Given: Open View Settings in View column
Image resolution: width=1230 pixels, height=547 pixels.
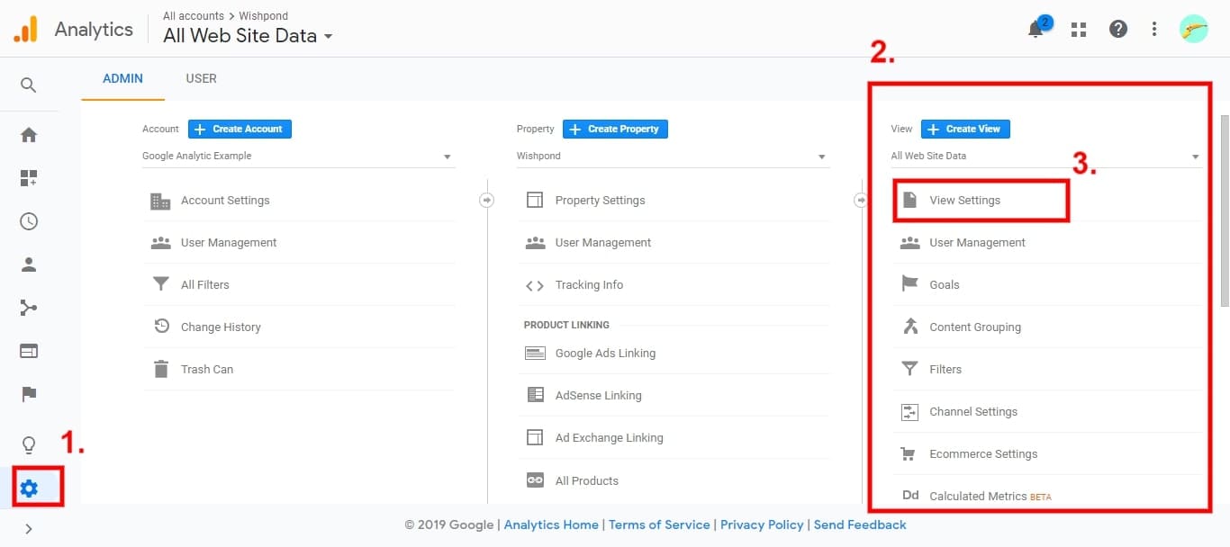Looking at the screenshot, I should pos(964,201).
